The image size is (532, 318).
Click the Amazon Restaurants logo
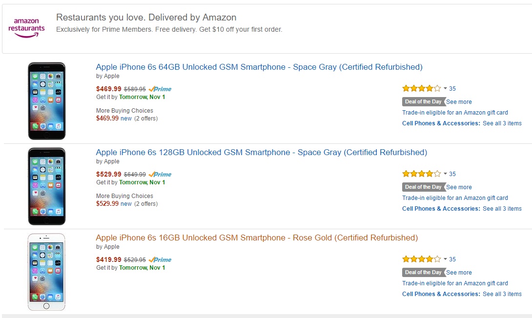pyautogui.click(x=26, y=28)
